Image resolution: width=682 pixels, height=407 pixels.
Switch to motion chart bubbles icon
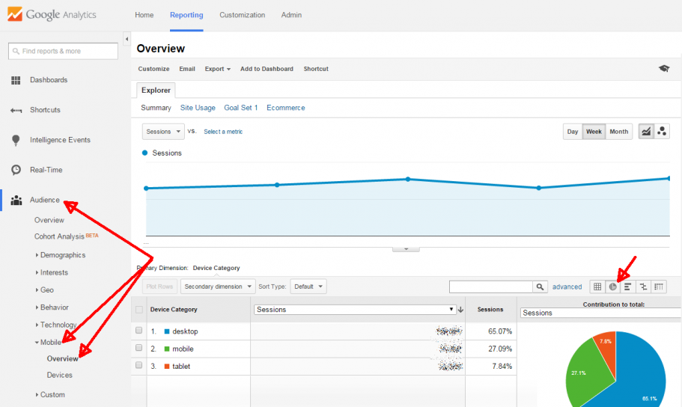(x=662, y=132)
